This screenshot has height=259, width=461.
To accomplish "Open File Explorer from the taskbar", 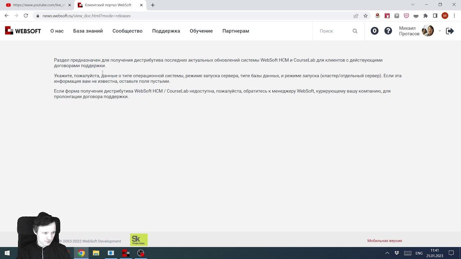I will click(x=96, y=253).
